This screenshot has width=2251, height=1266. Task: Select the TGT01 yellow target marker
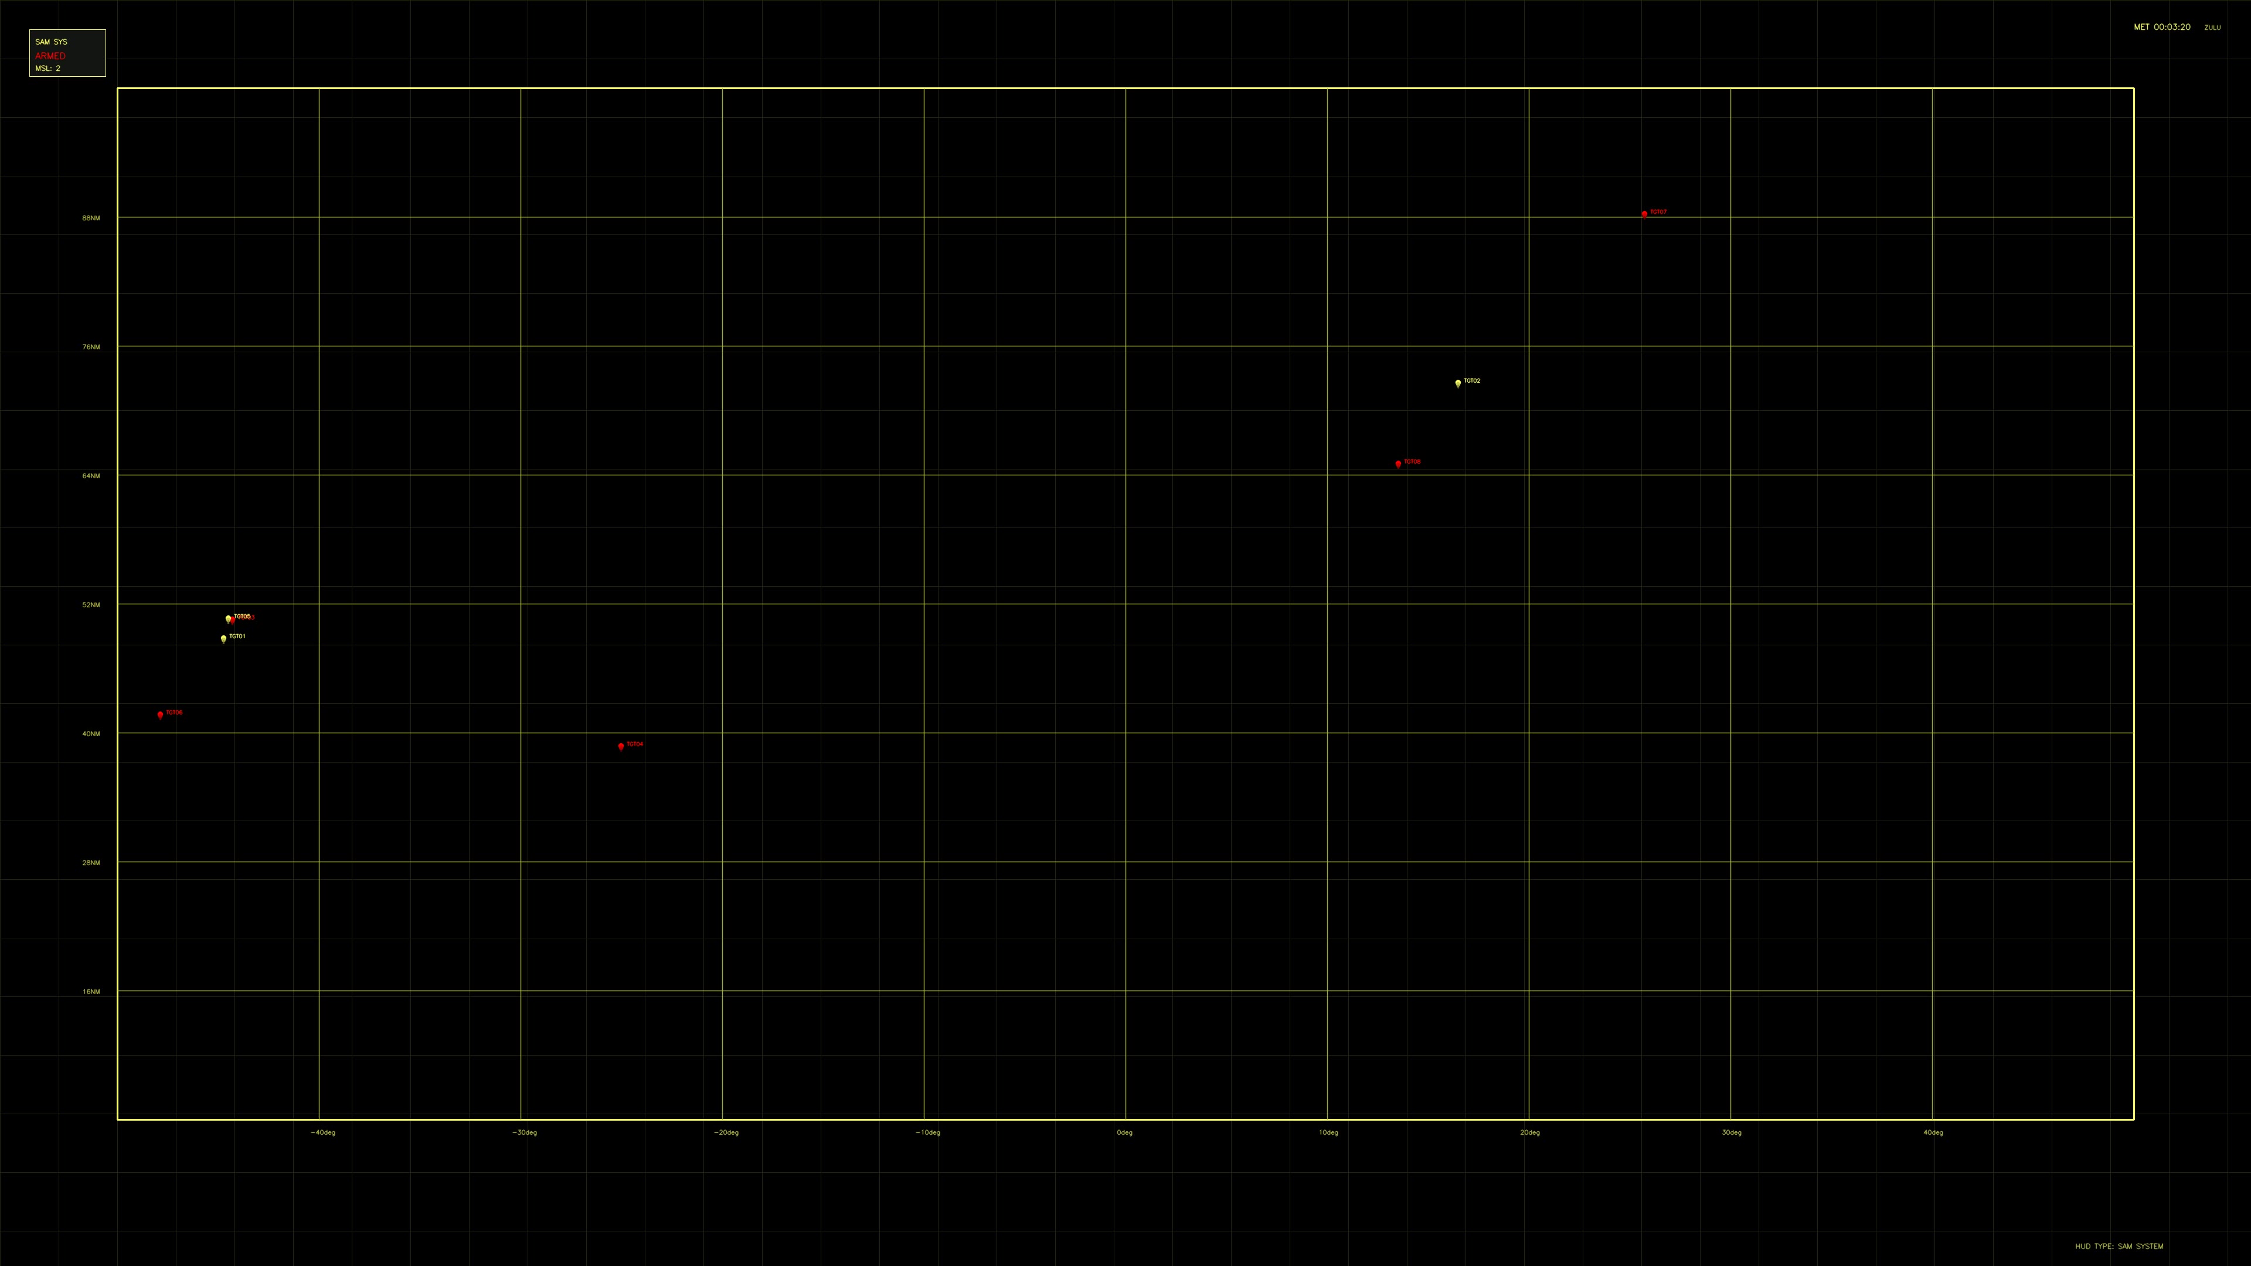coord(224,639)
